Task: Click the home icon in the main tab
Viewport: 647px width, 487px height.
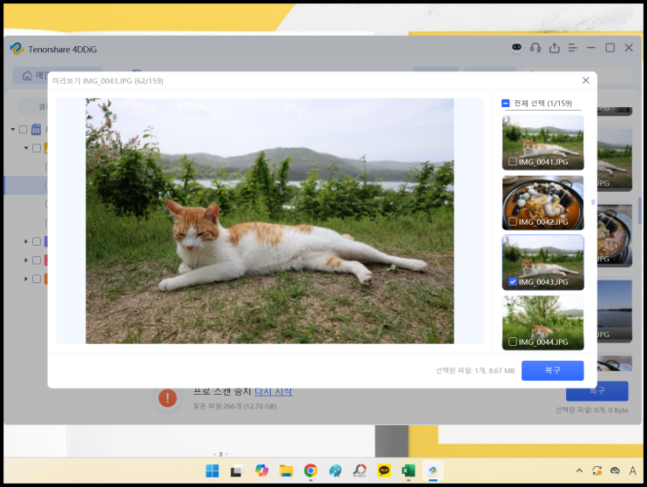Action: pos(27,76)
